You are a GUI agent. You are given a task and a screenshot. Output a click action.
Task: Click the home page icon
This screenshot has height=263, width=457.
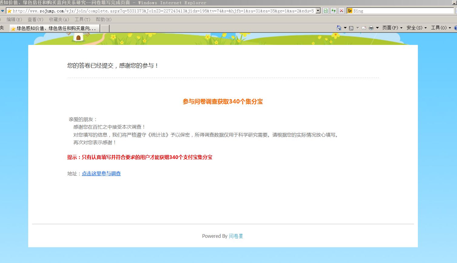[339, 28]
